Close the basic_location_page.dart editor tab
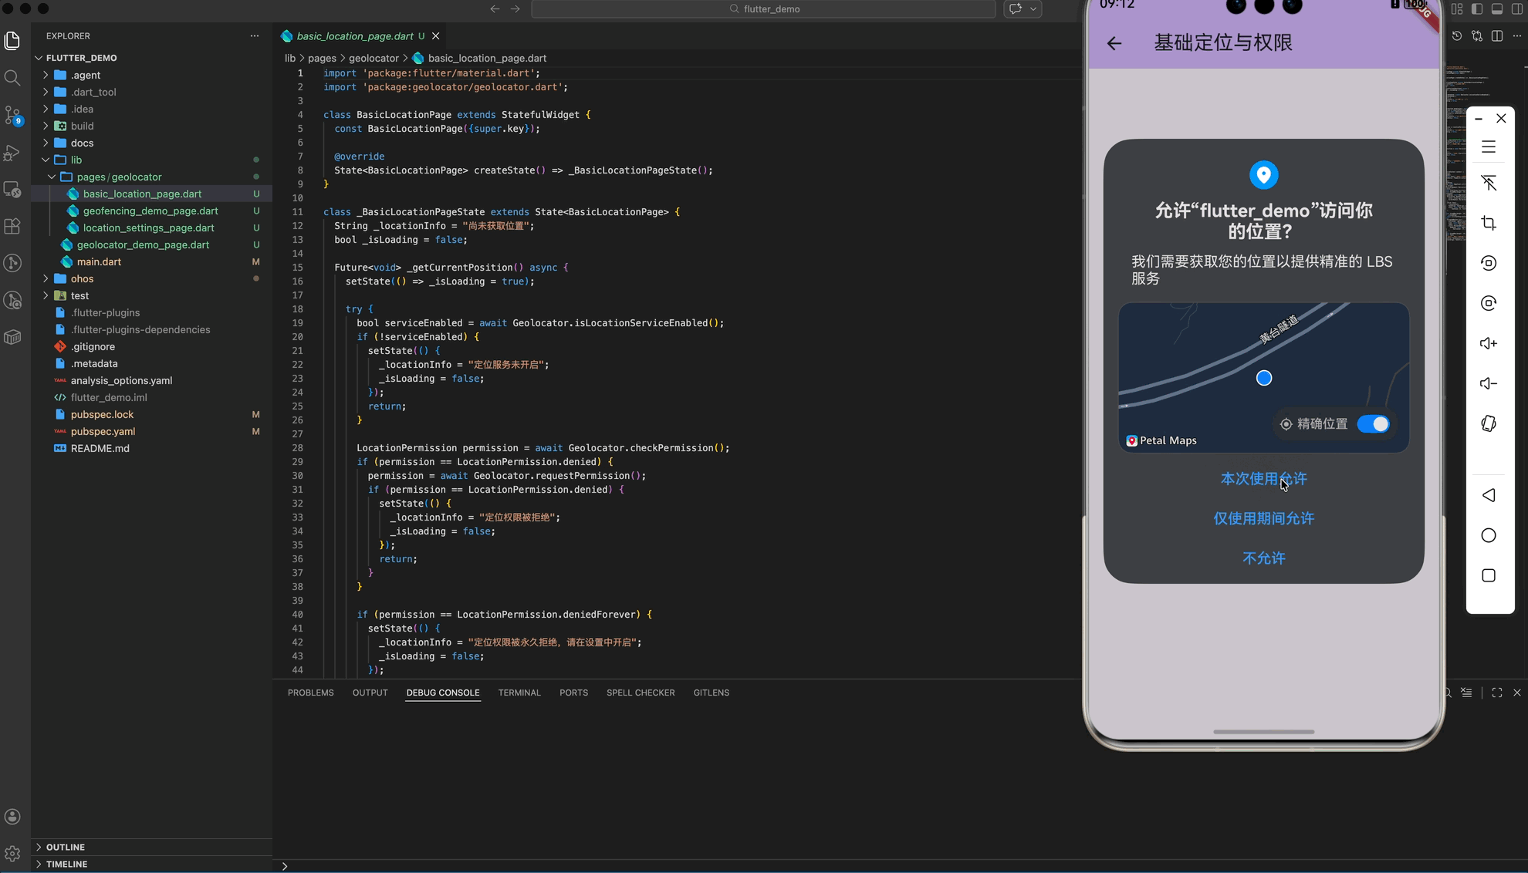This screenshot has width=1528, height=873. 436,36
